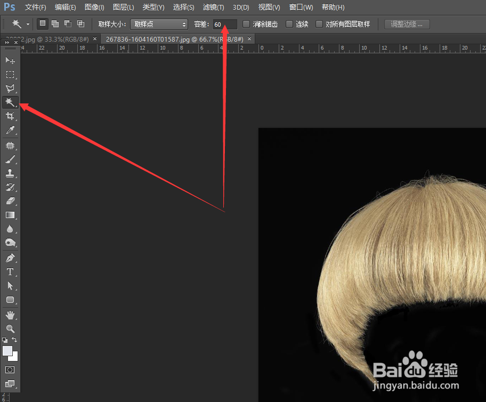Choose Add to Selection mode
Screen dimensions: 486x402
55,24
